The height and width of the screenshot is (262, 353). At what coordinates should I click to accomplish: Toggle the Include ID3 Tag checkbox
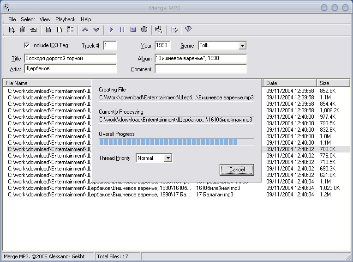pos(27,45)
